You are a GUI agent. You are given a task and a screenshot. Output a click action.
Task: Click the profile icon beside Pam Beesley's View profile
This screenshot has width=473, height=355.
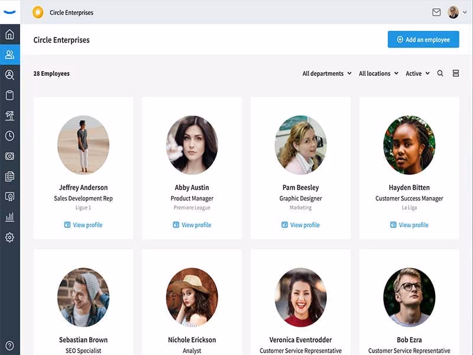[284, 225]
